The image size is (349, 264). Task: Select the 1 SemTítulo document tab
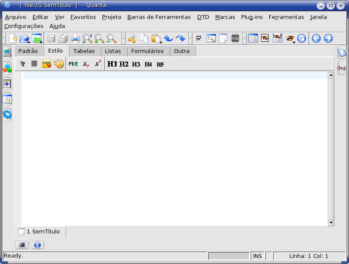coord(40,232)
